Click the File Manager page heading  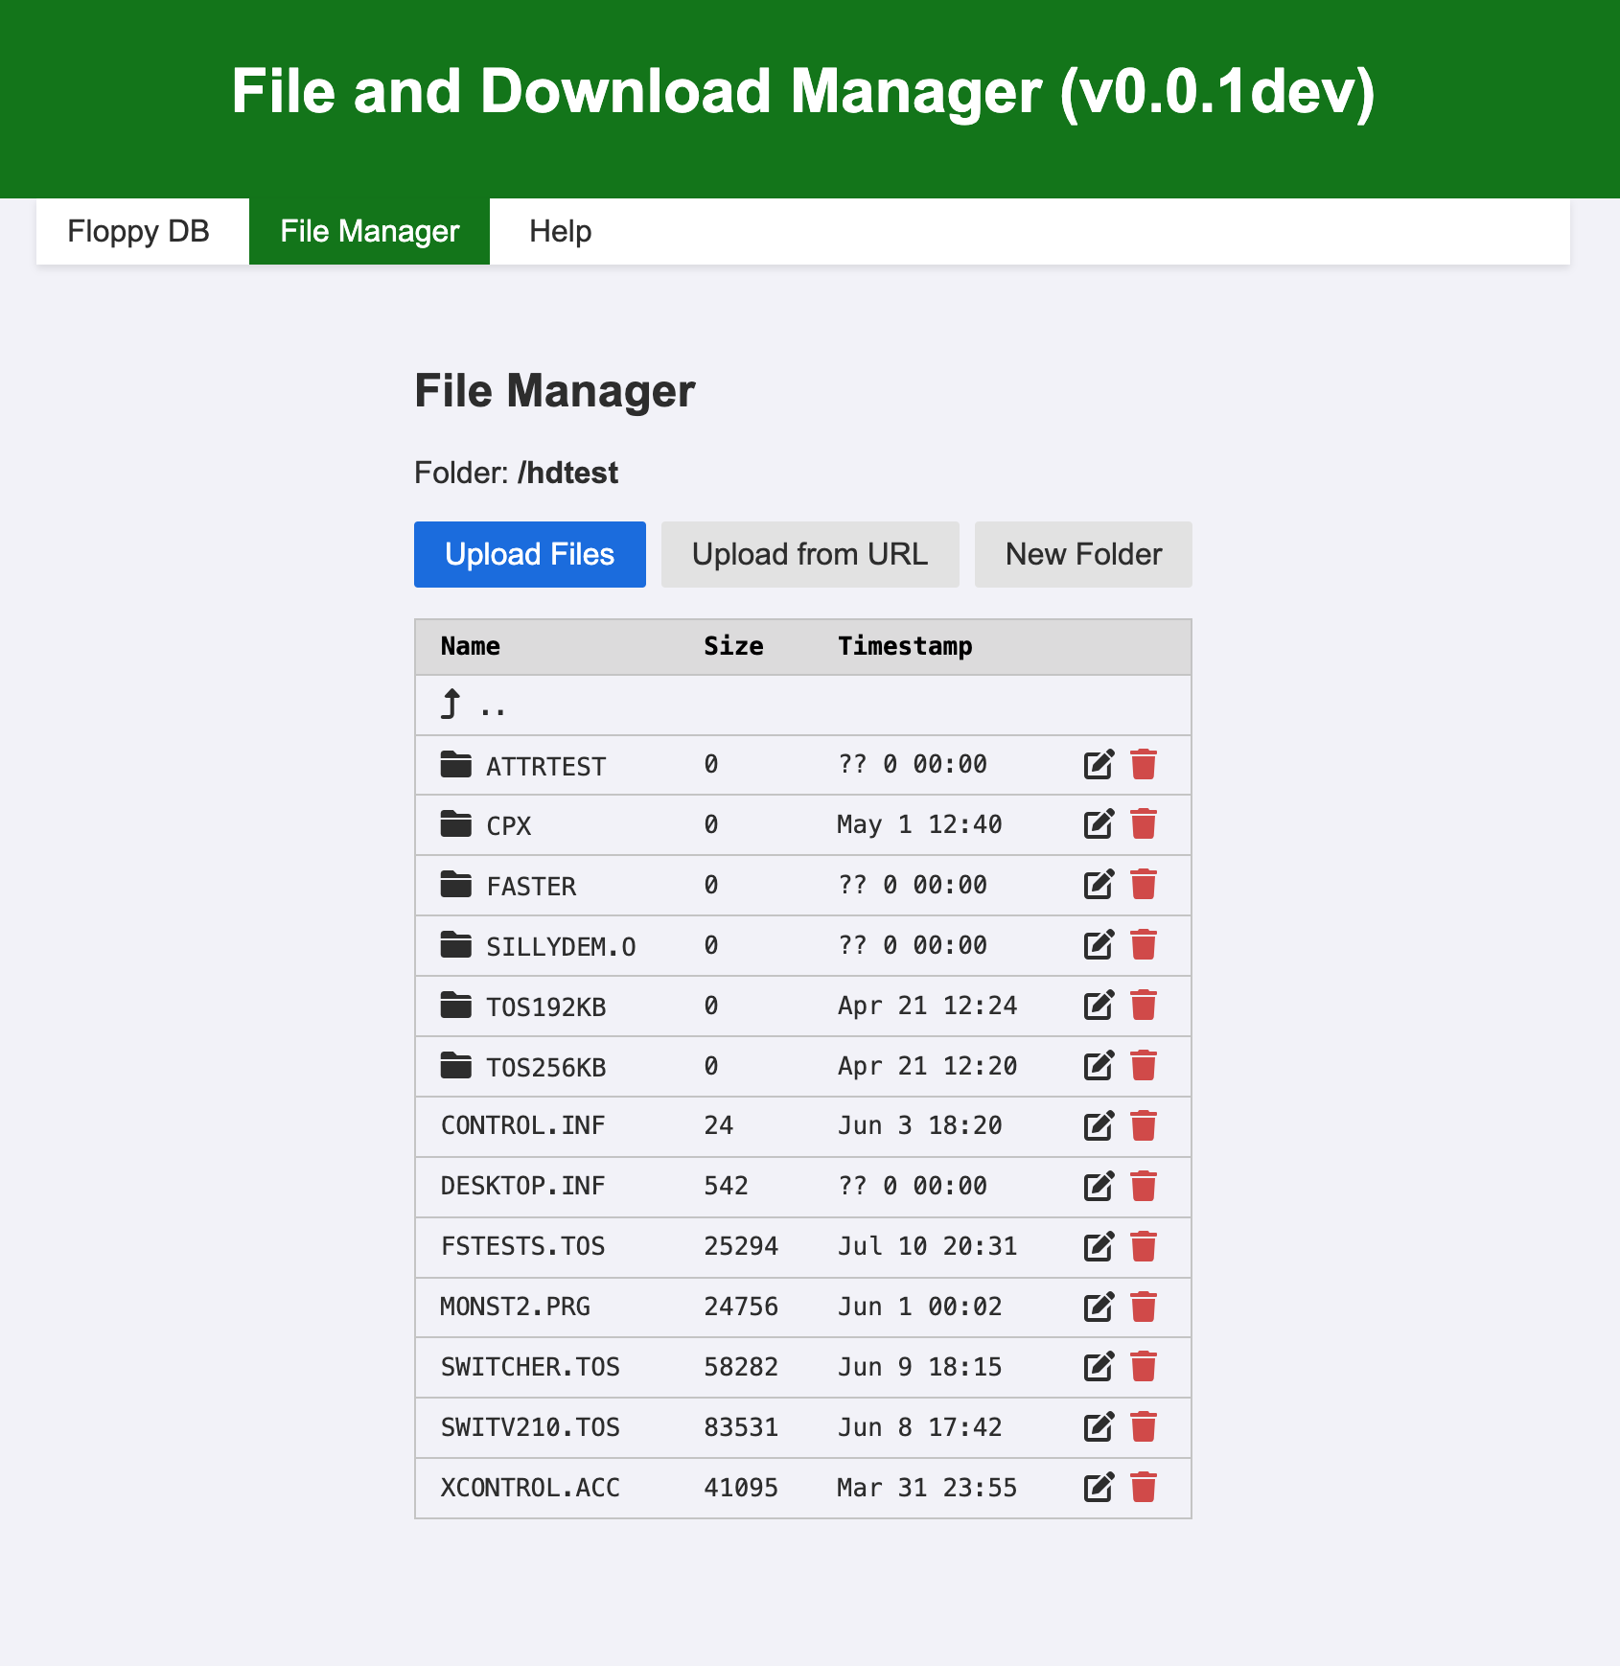point(555,391)
